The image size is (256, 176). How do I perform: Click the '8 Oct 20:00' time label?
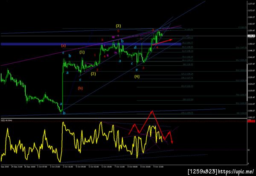[145, 167]
